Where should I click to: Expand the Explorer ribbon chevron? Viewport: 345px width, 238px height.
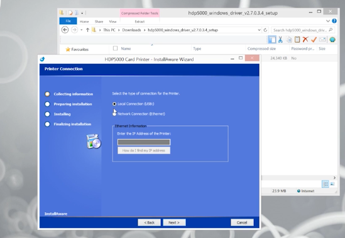click(x=328, y=21)
